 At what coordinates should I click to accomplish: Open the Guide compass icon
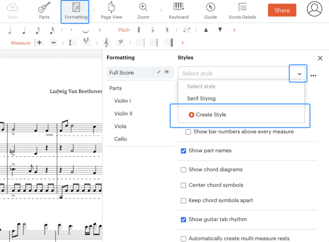(x=210, y=11)
